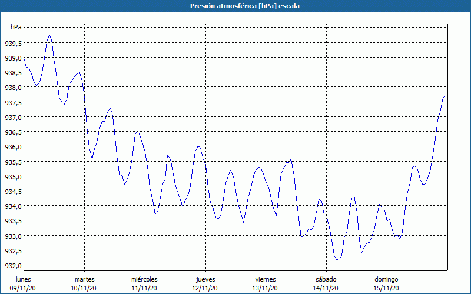Screen dimensions: 471x294
Task: Click the 'lunes' day label
Action: pyautogui.click(x=24, y=279)
